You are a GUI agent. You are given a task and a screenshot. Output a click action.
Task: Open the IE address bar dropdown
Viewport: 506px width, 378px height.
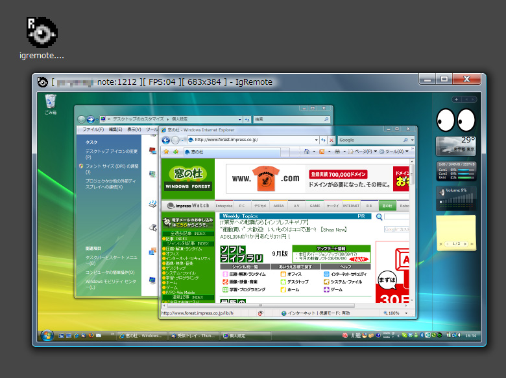(317, 140)
